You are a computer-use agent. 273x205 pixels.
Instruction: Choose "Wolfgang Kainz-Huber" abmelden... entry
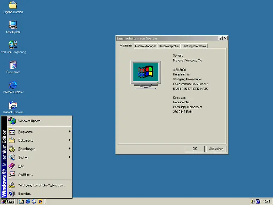[39, 185]
